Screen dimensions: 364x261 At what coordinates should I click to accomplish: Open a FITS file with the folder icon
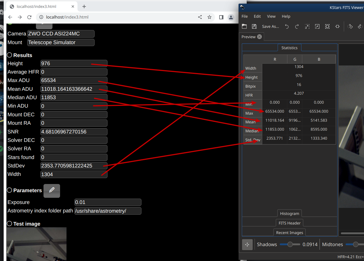244,26
